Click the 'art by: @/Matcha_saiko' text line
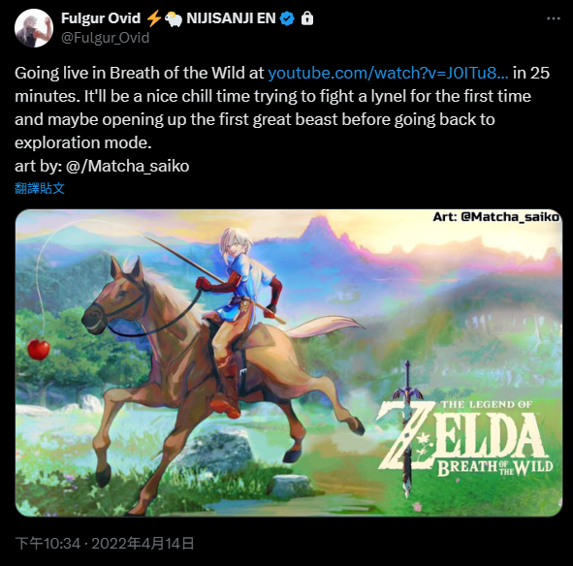Screen dimensions: 573x566 coord(102,166)
